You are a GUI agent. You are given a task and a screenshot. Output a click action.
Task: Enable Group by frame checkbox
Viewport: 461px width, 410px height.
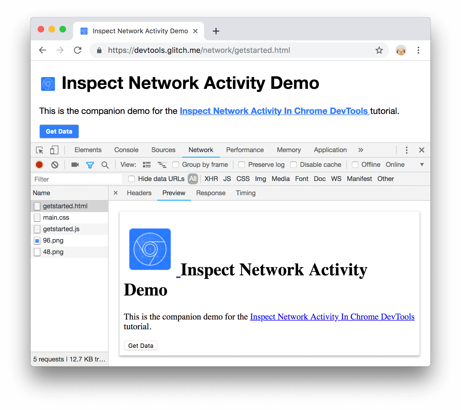point(176,165)
